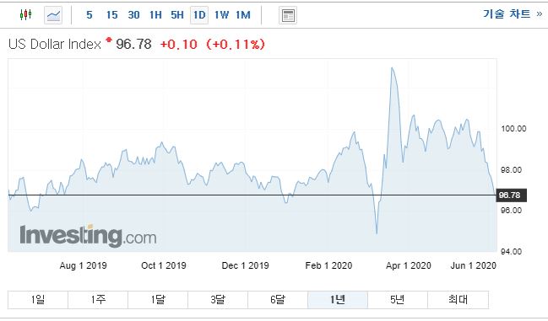Open the 기술 차트 link
This screenshot has height=321, width=548.
click(513, 14)
